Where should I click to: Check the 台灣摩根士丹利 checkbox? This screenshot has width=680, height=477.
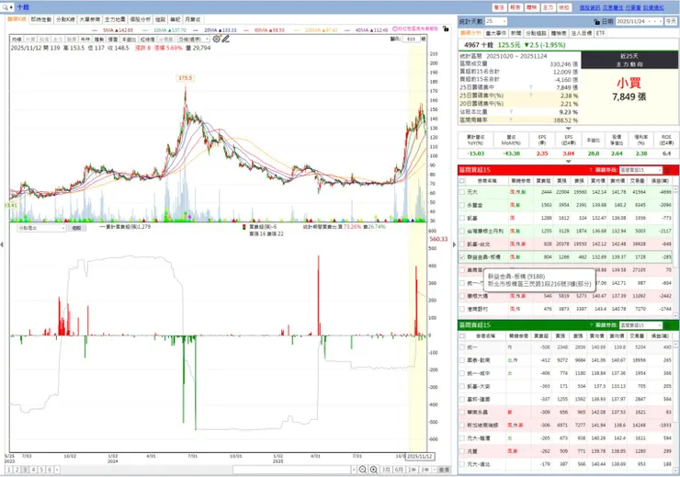pos(462,231)
